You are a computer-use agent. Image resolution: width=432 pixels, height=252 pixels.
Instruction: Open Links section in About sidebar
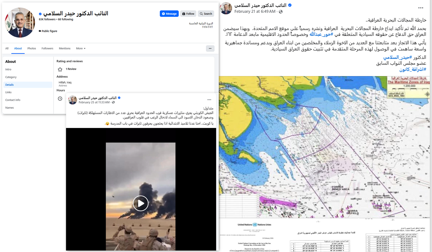(8, 92)
